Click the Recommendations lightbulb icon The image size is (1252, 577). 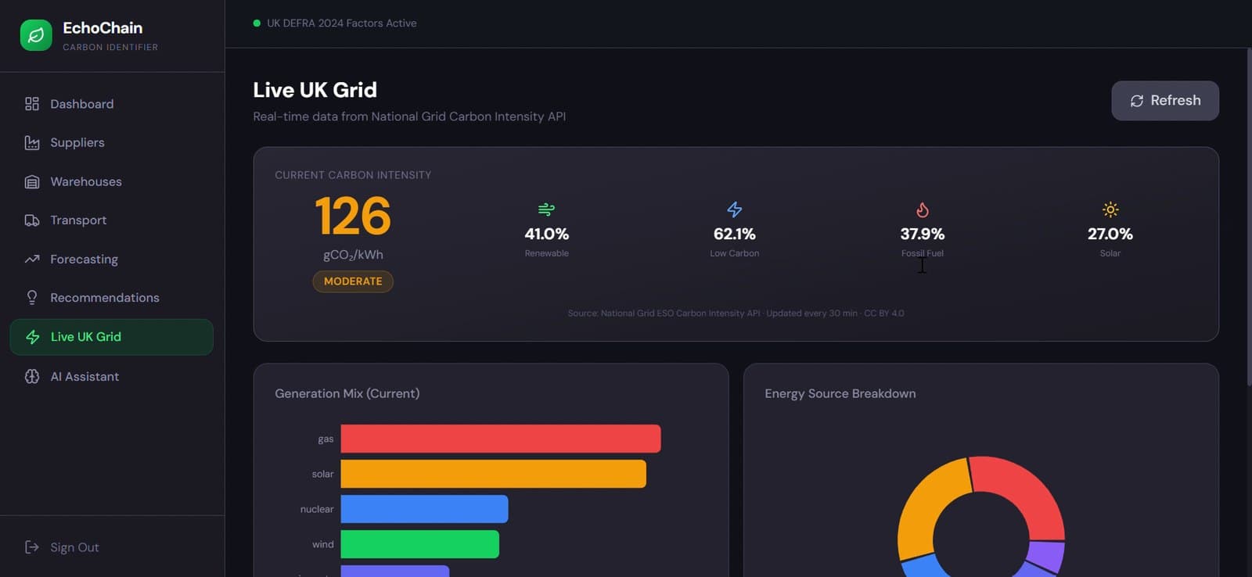click(32, 297)
